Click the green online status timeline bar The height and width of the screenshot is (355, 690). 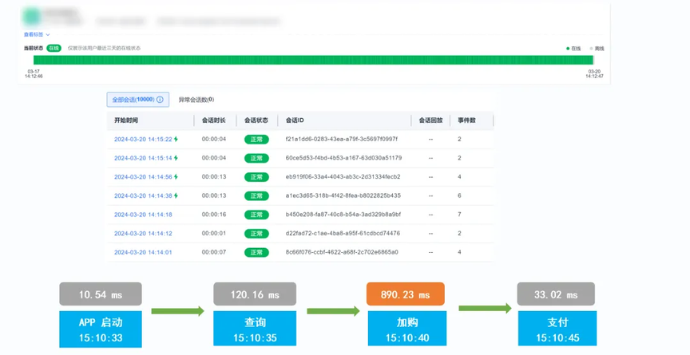tap(313, 60)
